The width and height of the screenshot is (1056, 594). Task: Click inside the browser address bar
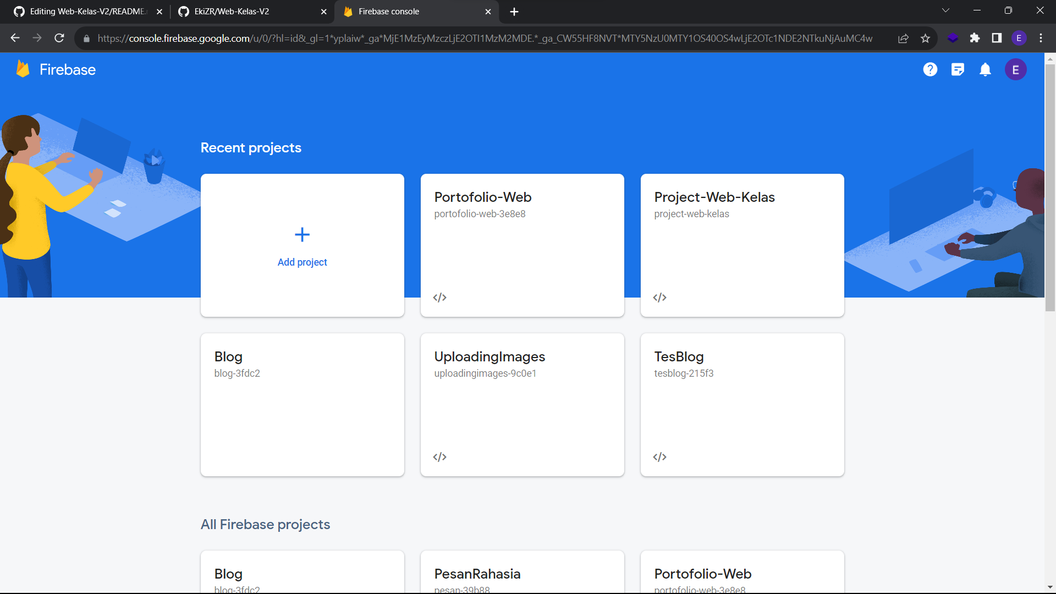coord(440,38)
